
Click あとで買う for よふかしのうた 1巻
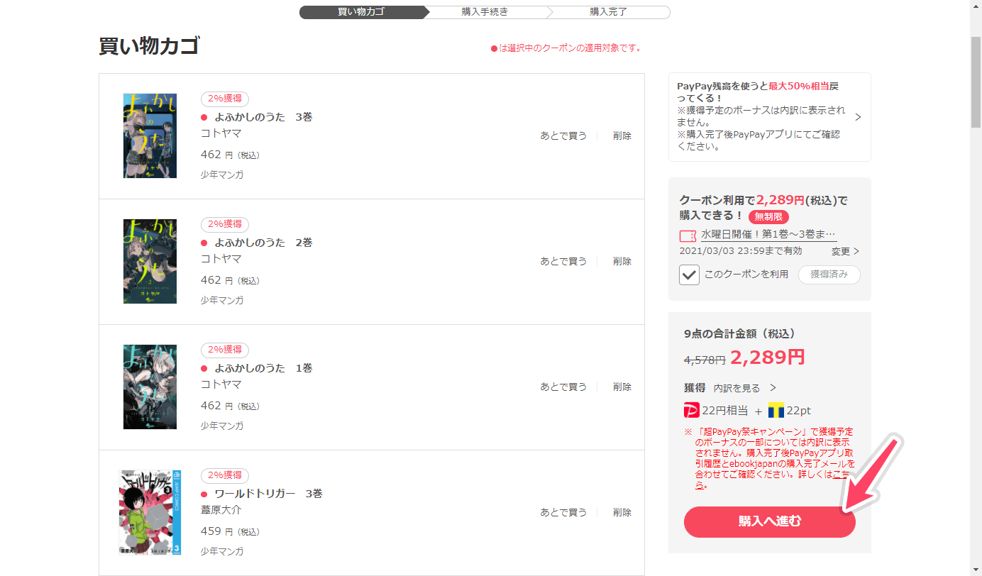[563, 387]
